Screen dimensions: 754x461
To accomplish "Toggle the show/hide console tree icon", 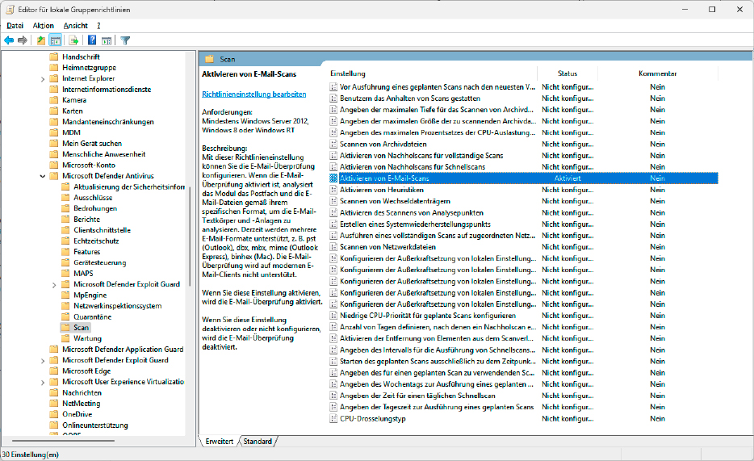I will [x=56, y=40].
